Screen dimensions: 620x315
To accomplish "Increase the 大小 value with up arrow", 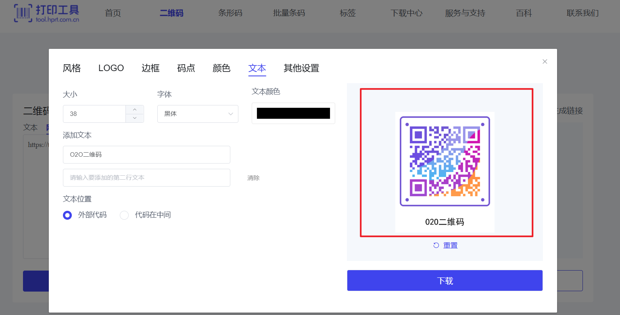I will [135, 109].
